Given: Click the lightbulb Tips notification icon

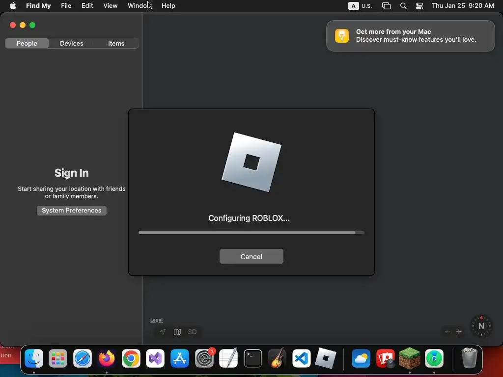Looking at the screenshot, I should click(x=342, y=35).
